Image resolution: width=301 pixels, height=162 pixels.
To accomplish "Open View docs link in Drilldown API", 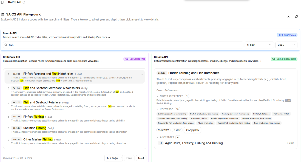I will [94, 61].
